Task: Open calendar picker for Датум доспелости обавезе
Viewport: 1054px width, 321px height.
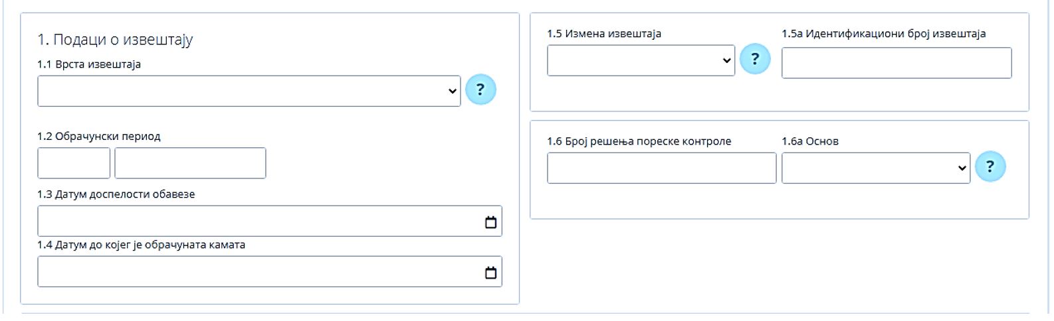Action: [x=490, y=222]
